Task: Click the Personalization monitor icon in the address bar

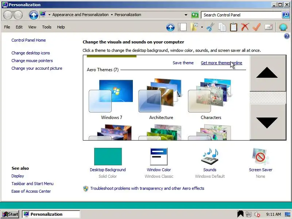Action: (x=43, y=15)
